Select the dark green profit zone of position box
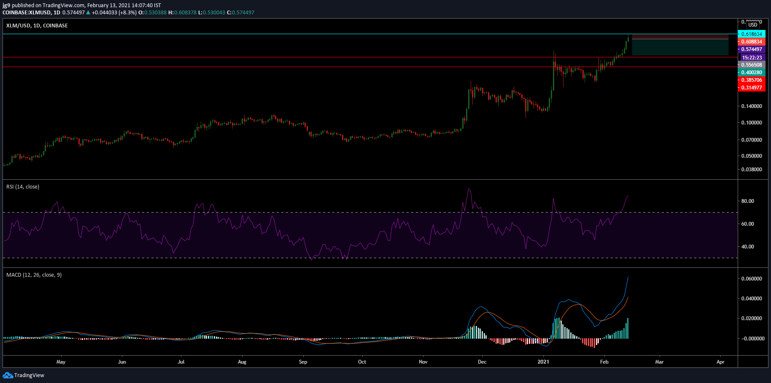The width and height of the screenshot is (771, 383). coord(680,47)
